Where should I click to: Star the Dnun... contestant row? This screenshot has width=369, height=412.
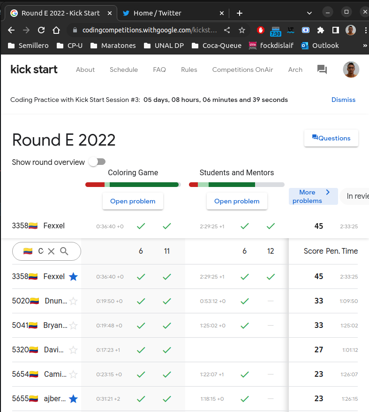74,301
